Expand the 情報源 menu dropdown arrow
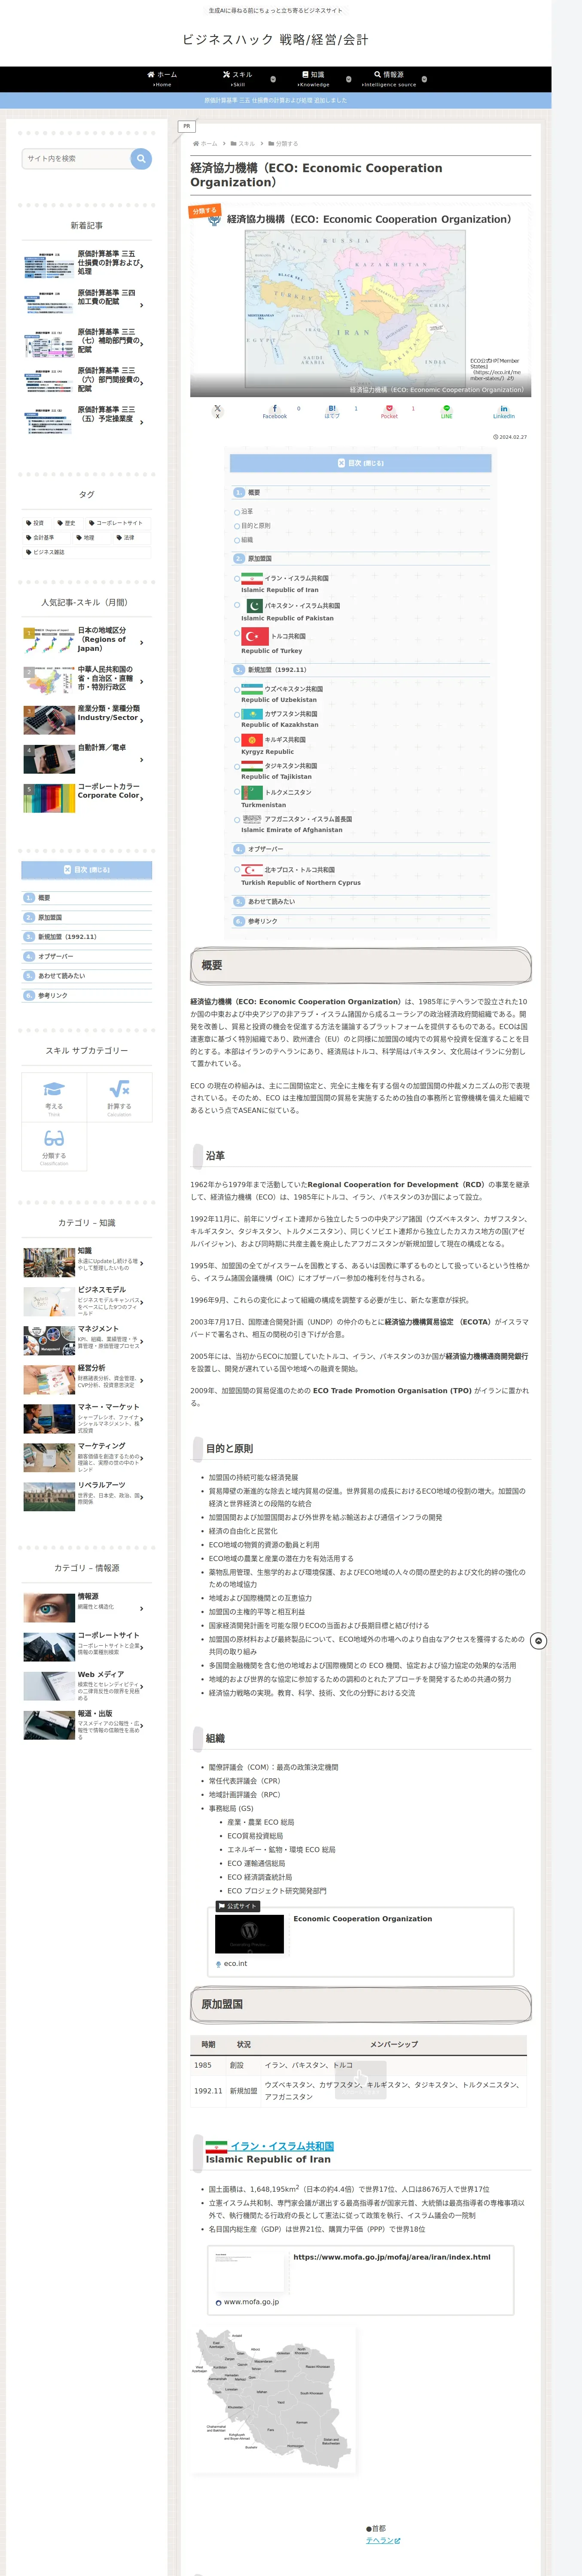582x2576 pixels. (424, 79)
